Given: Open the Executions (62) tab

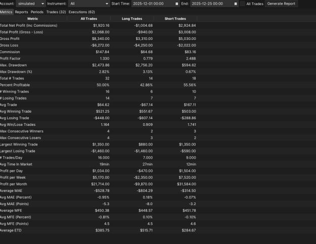Looking at the screenshot, I should (x=81, y=12).
